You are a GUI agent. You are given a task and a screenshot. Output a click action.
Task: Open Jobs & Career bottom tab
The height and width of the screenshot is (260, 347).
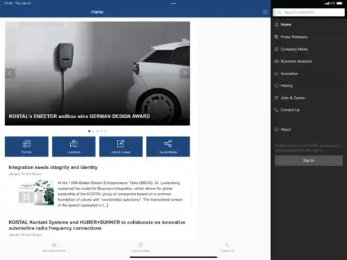click(141, 248)
